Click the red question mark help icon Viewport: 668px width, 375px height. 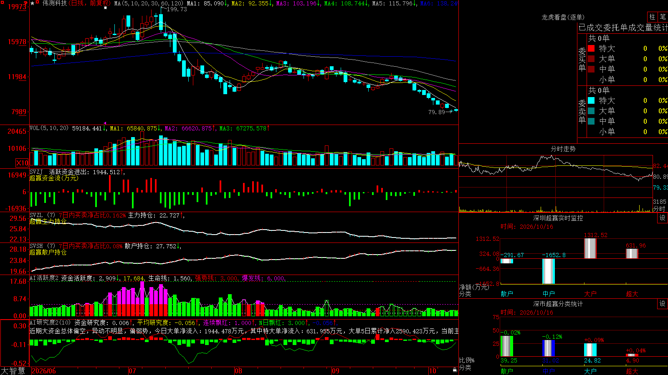pos(26,4)
